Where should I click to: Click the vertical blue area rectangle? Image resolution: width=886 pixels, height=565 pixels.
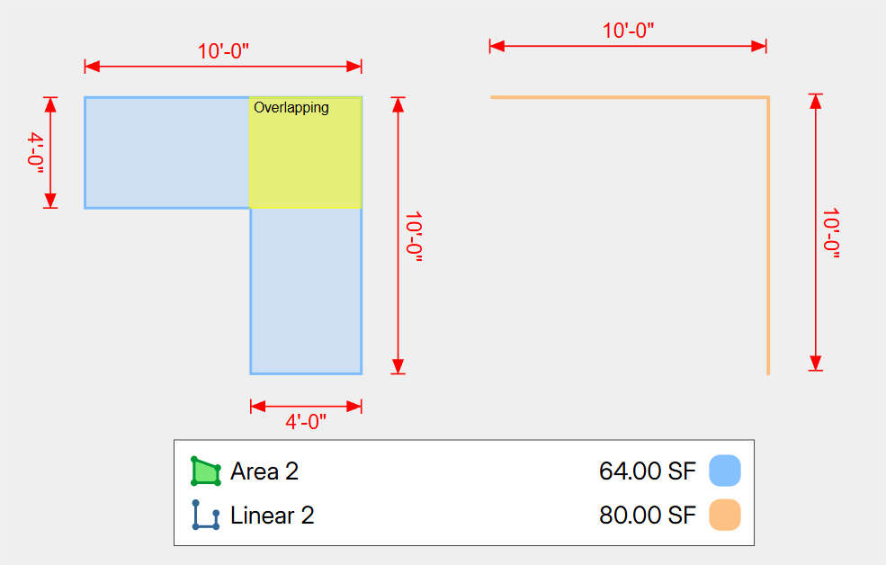pos(306,291)
